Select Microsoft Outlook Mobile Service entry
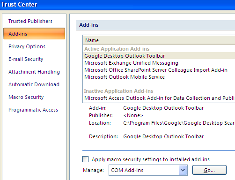235x180 pixels. tap(159, 77)
